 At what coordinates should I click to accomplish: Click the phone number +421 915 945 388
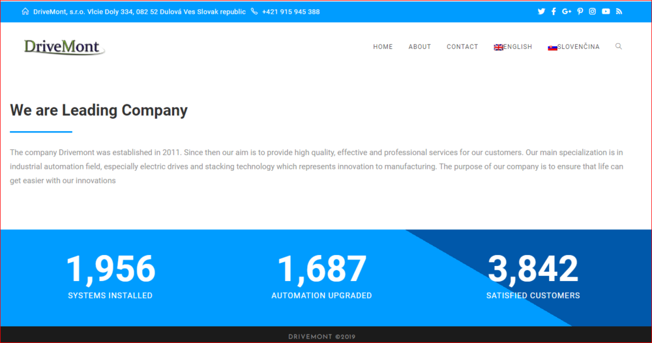[291, 12]
